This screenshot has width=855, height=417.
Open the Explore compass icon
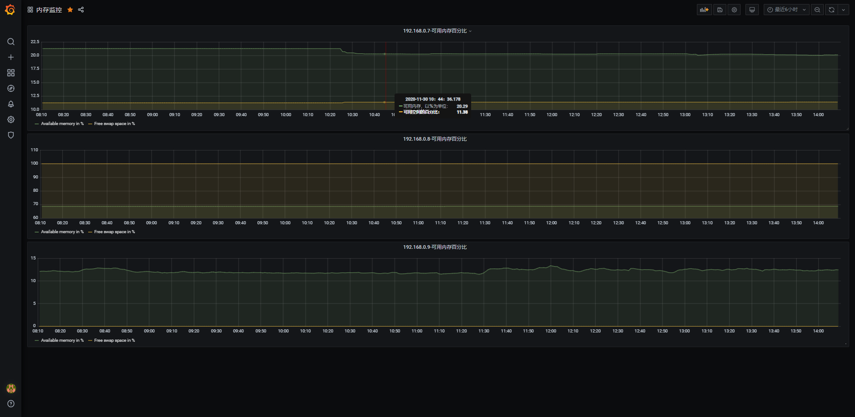click(11, 89)
